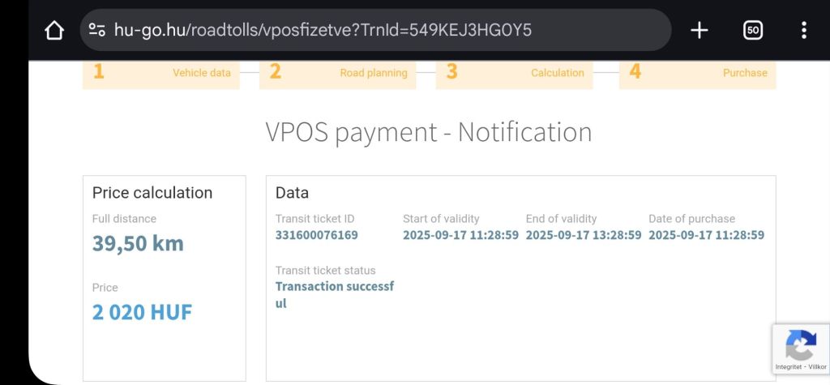Click the Transaction successful status text

click(334, 294)
